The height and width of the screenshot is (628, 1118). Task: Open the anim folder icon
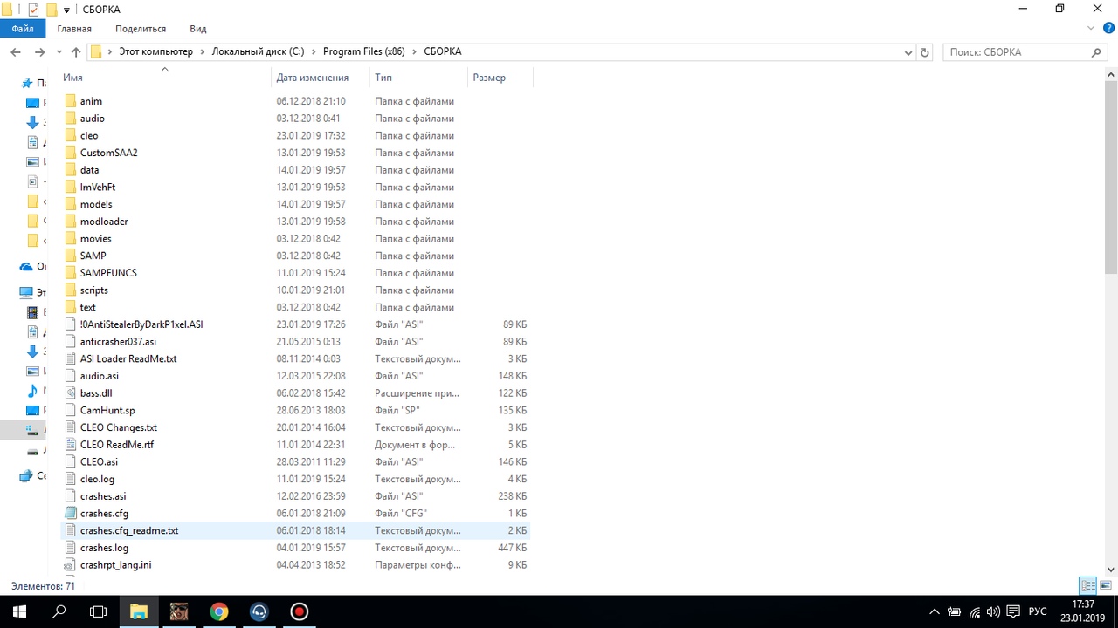[71, 101]
